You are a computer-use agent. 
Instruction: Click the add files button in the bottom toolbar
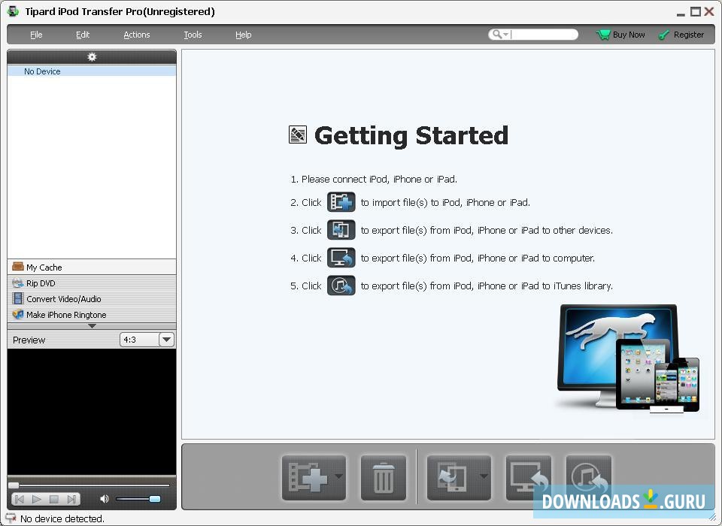[x=307, y=477]
